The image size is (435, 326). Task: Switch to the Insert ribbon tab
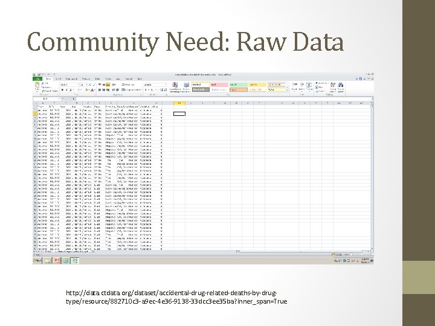[x=58, y=78]
